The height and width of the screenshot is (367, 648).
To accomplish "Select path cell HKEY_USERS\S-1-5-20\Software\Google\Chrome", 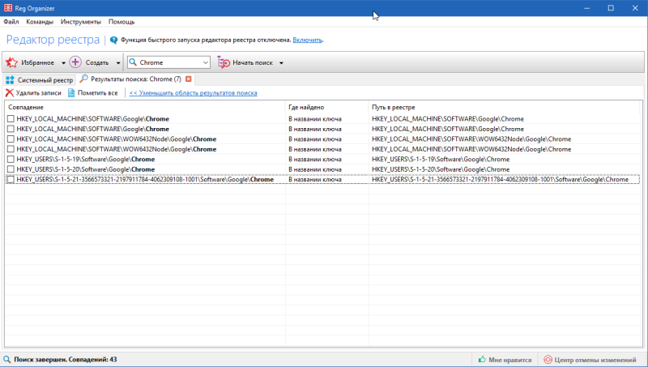I will pos(441,169).
